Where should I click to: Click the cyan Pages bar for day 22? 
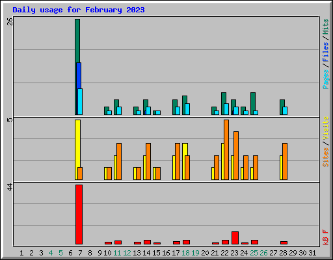226,109
